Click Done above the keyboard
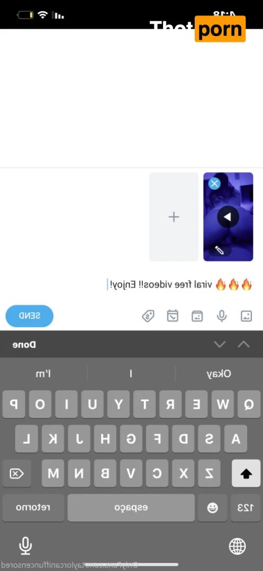 point(24,345)
